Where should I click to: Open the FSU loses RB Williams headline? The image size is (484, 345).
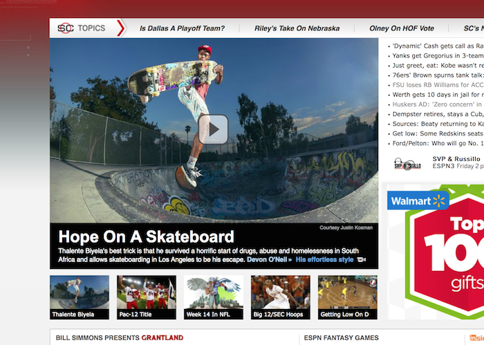click(438, 85)
